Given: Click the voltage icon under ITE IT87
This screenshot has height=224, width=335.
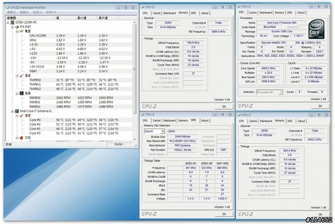Looking at the screenshot, I should (x=21, y=31).
